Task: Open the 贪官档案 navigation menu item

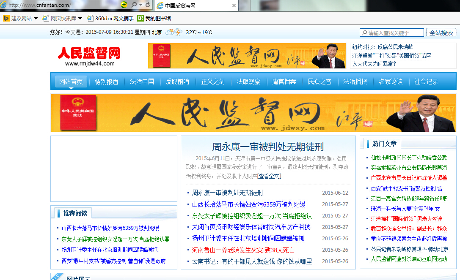Action: click(284, 82)
